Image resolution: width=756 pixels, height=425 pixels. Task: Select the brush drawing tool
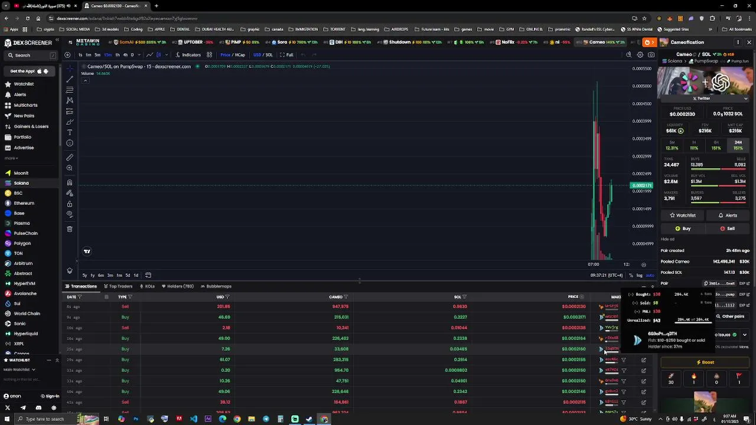click(x=70, y=122)
